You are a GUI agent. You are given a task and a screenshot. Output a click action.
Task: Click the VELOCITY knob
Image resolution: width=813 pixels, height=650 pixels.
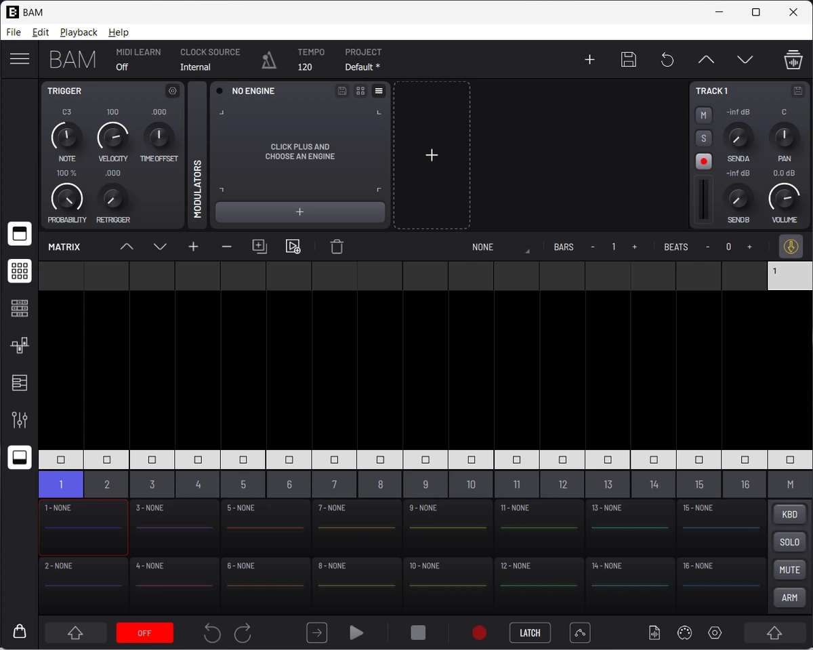[113, 137]
